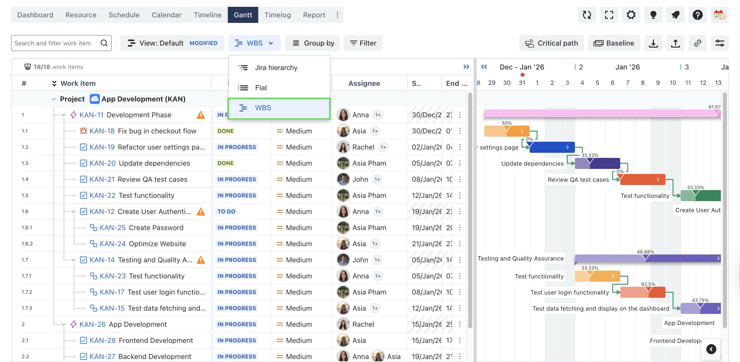Click the sync refresh icon
Screen dimensions: 740x362
[587, 15]
